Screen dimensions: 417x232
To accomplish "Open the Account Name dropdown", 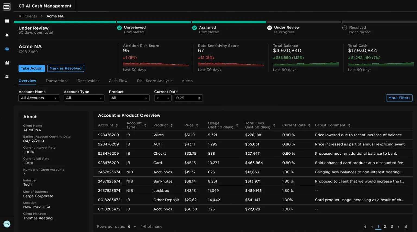I will (x=39, y=98).
